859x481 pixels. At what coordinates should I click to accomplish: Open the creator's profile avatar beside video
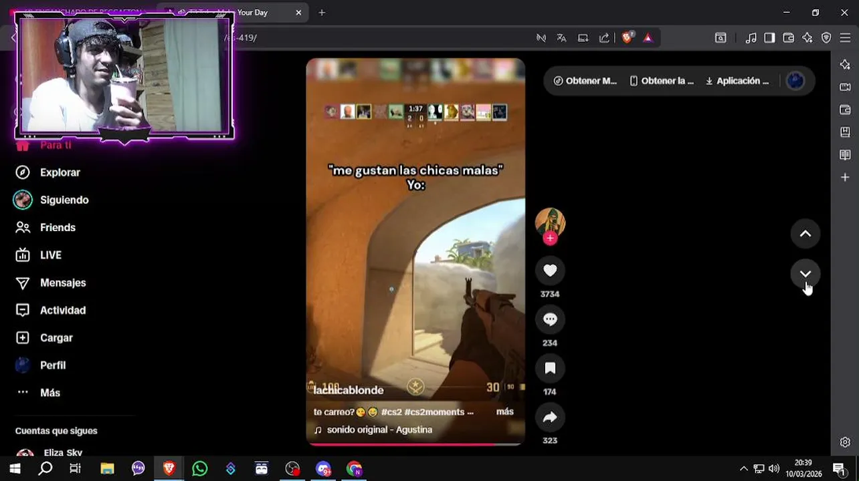[x=550, y=222]
